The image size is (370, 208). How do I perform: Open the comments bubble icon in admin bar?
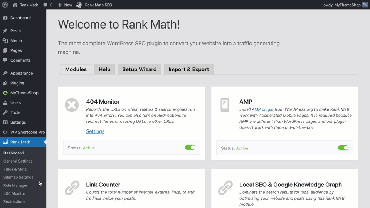pos(46,5)
